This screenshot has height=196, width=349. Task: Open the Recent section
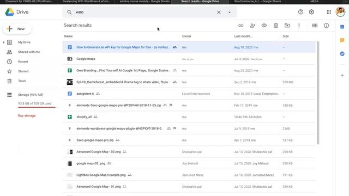point(23,62)
